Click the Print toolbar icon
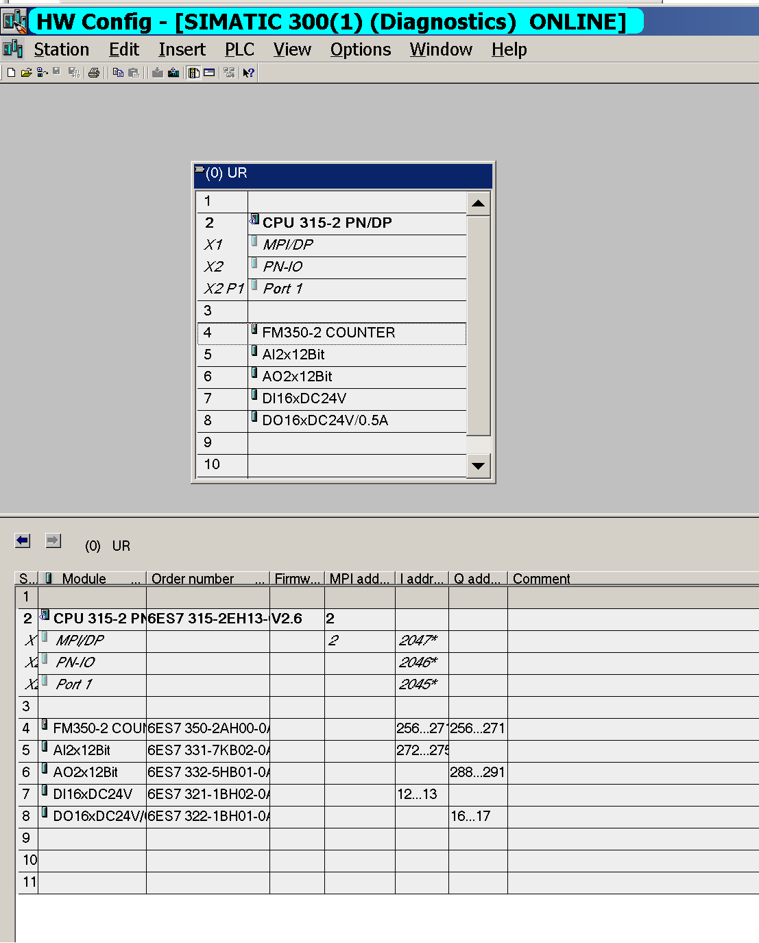 [x=94, y=73]
